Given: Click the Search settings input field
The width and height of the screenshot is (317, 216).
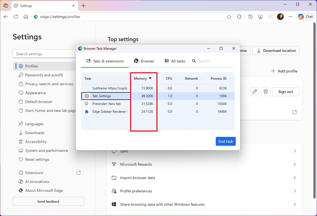Looking at the screenshot, I should pos(44,54).
